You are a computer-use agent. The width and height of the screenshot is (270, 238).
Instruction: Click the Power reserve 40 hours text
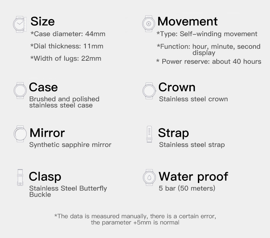click(208, 62)
